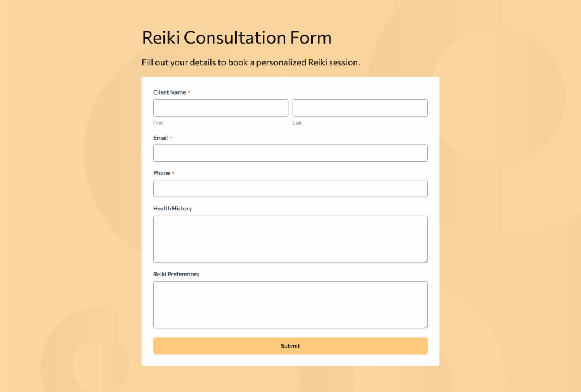Click the small 'First' helper text under the name field
This screenshot has height=392, width=581.
click(x=158, y=123)
